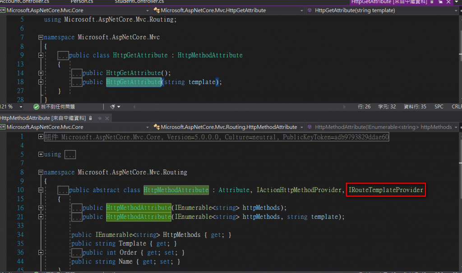
Task: Click the 資料行: 35 column indicator
Action: click(415, 107)
